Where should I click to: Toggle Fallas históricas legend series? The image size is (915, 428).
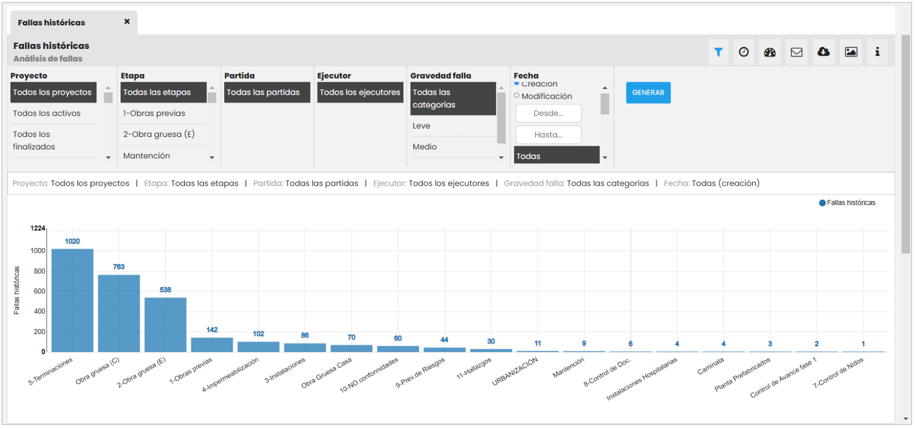click(x=847, y=203)
